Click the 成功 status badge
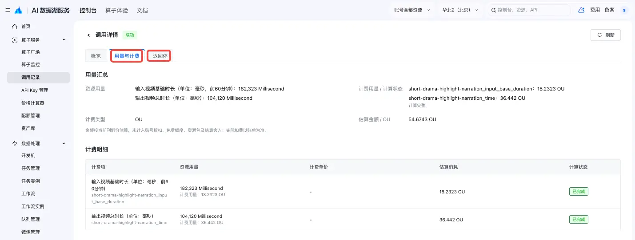Viewport: 635px width, 240px height. 129,35
